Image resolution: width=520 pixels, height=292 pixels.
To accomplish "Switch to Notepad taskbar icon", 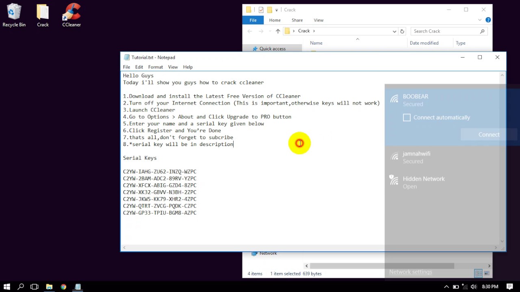I will (78, 287).
